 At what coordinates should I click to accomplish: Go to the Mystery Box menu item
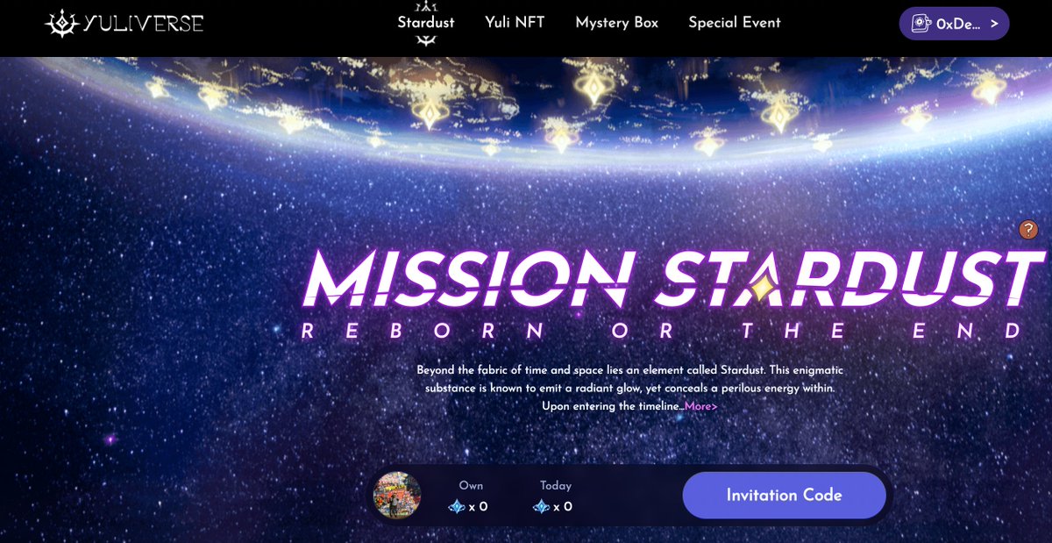click(617, 22)
